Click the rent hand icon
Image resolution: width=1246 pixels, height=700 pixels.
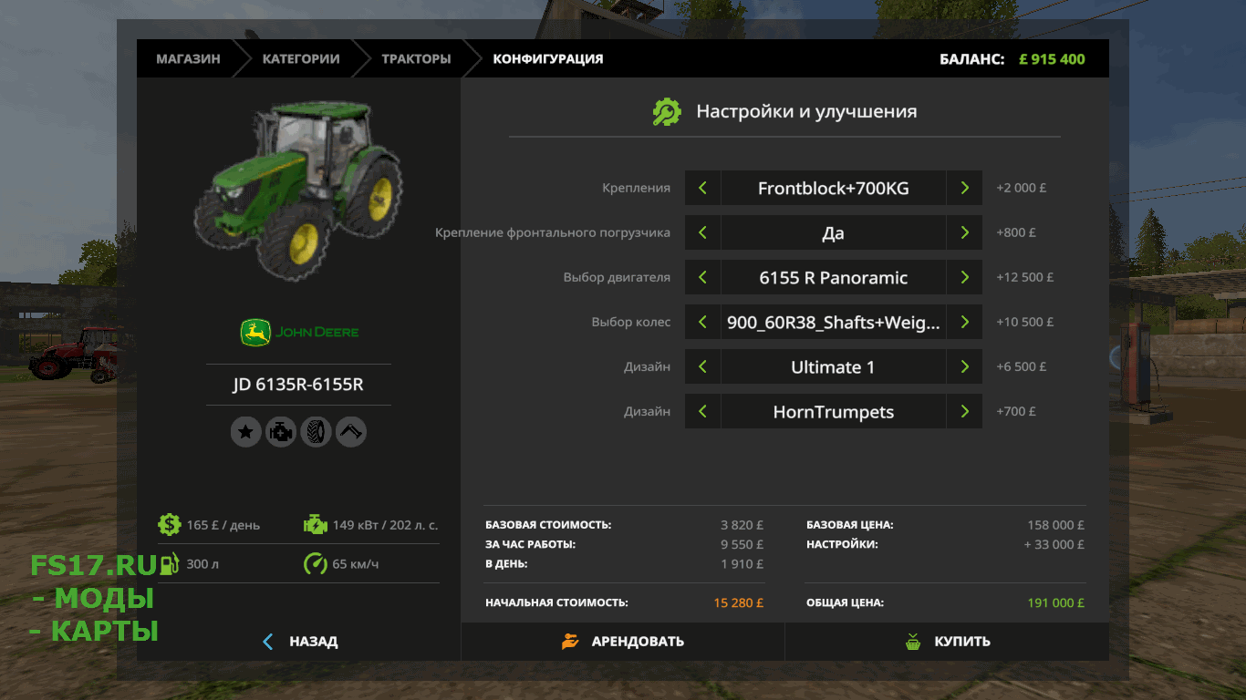pos(570,641)
